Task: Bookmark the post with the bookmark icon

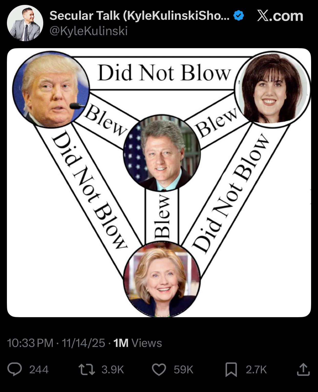Action: [231, 370]
